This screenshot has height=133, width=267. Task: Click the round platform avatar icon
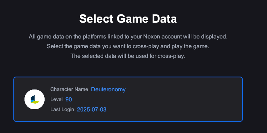35,99
